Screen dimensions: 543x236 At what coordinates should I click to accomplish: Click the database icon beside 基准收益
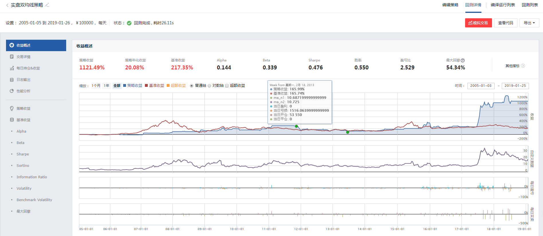coord(12,120)
